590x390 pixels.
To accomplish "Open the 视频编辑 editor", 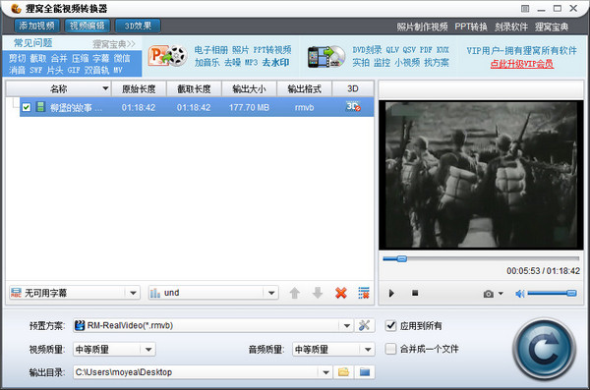I will click(88, 26).
